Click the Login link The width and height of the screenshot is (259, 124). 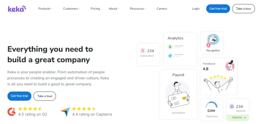(196, 9)
